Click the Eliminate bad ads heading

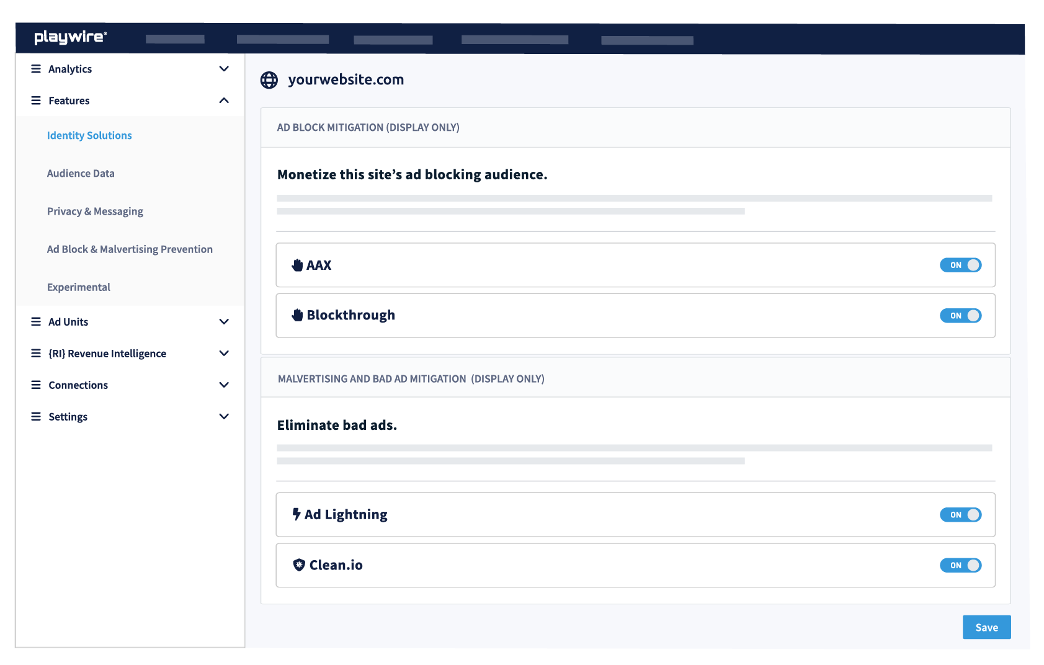click(x=337, y=425)
